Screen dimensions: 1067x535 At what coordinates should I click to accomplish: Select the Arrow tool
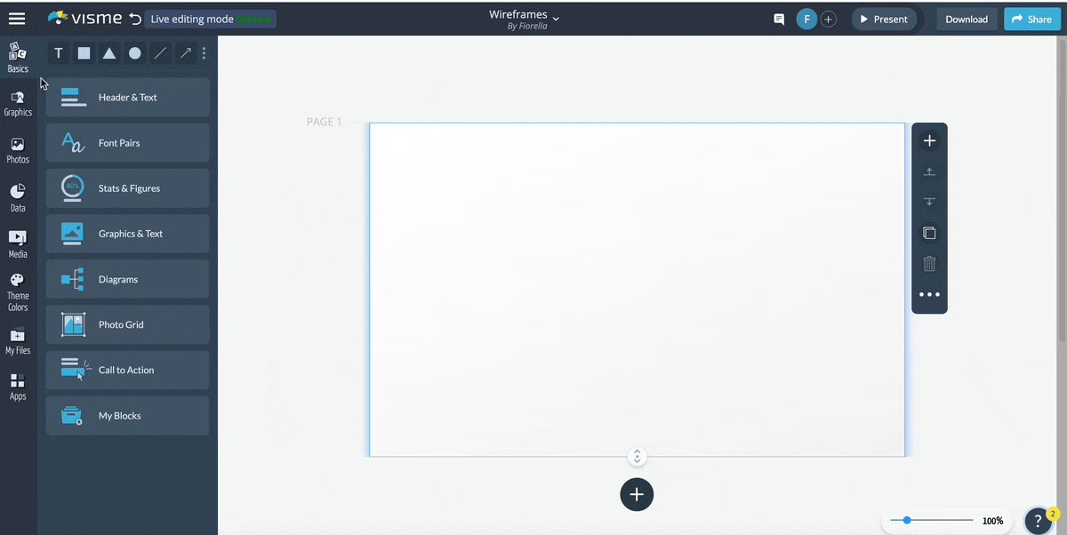(x=185, y=53)
